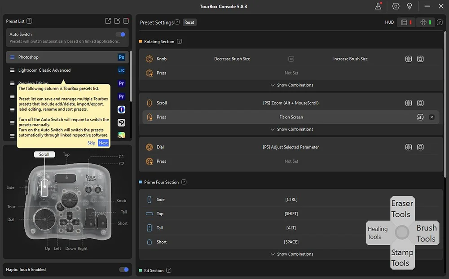Edit the Tall [ALT] assignment
Image resolution: width=449 pixels, height=279 pixels.
tap(291, 228)
